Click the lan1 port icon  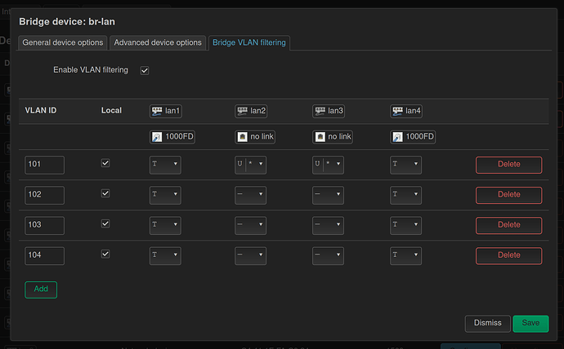tap(157, 111)
